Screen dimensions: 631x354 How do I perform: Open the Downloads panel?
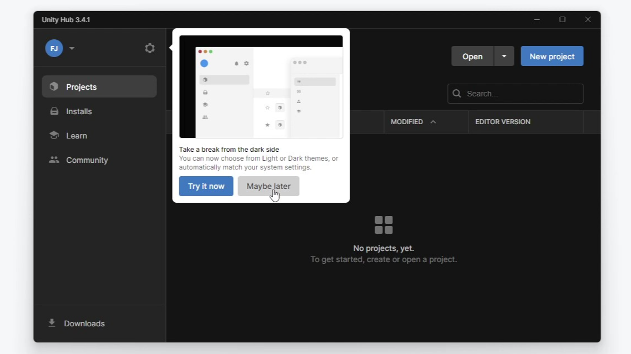coord(99,324)
